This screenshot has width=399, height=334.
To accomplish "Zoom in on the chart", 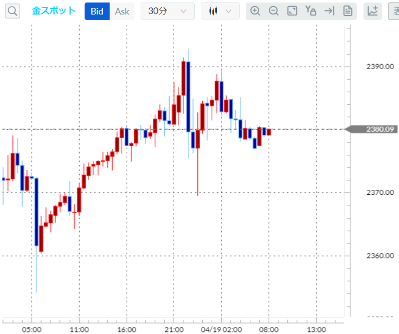I will point(255,11).
